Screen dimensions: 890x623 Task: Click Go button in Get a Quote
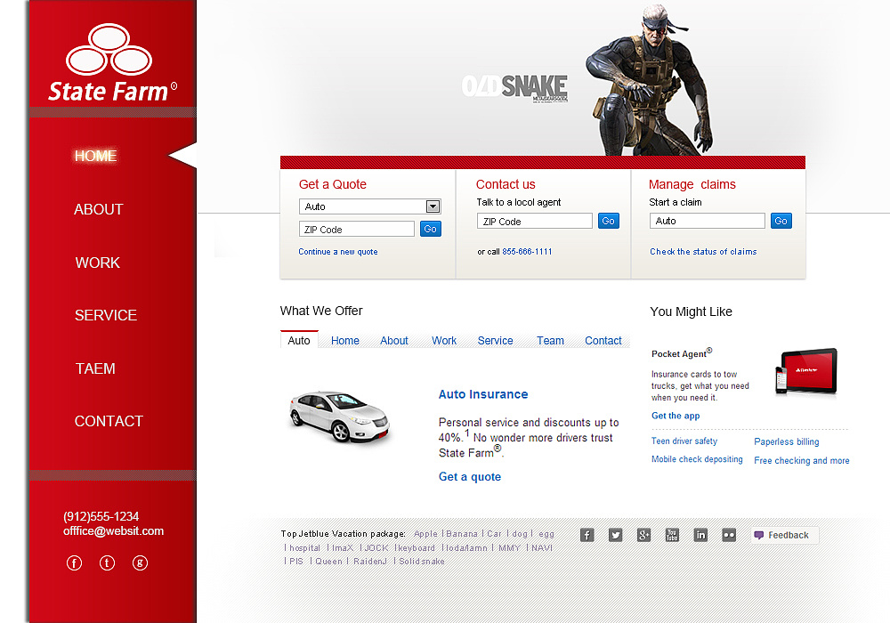tap(430, 229)
